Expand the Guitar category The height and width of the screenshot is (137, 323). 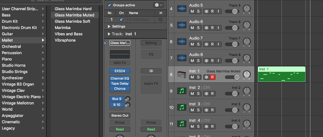[43, 34]
